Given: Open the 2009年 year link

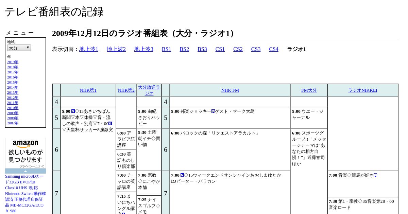Looking at the screenshot, I should 13,113.
